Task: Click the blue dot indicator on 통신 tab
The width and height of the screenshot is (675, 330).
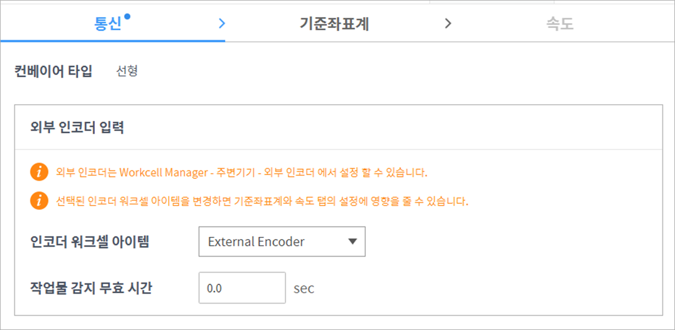Action: coord(127,16)
